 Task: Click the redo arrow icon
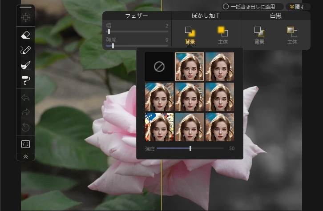pyautogui.click(x=25, y=112)
